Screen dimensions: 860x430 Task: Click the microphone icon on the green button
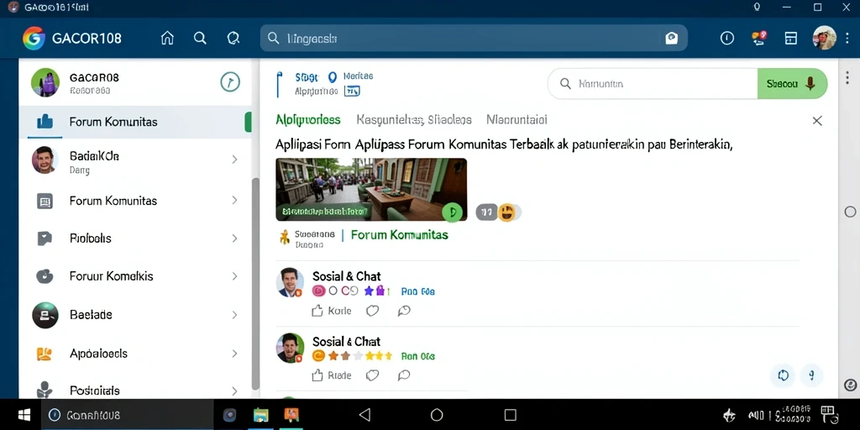click(x=810, y=83)
